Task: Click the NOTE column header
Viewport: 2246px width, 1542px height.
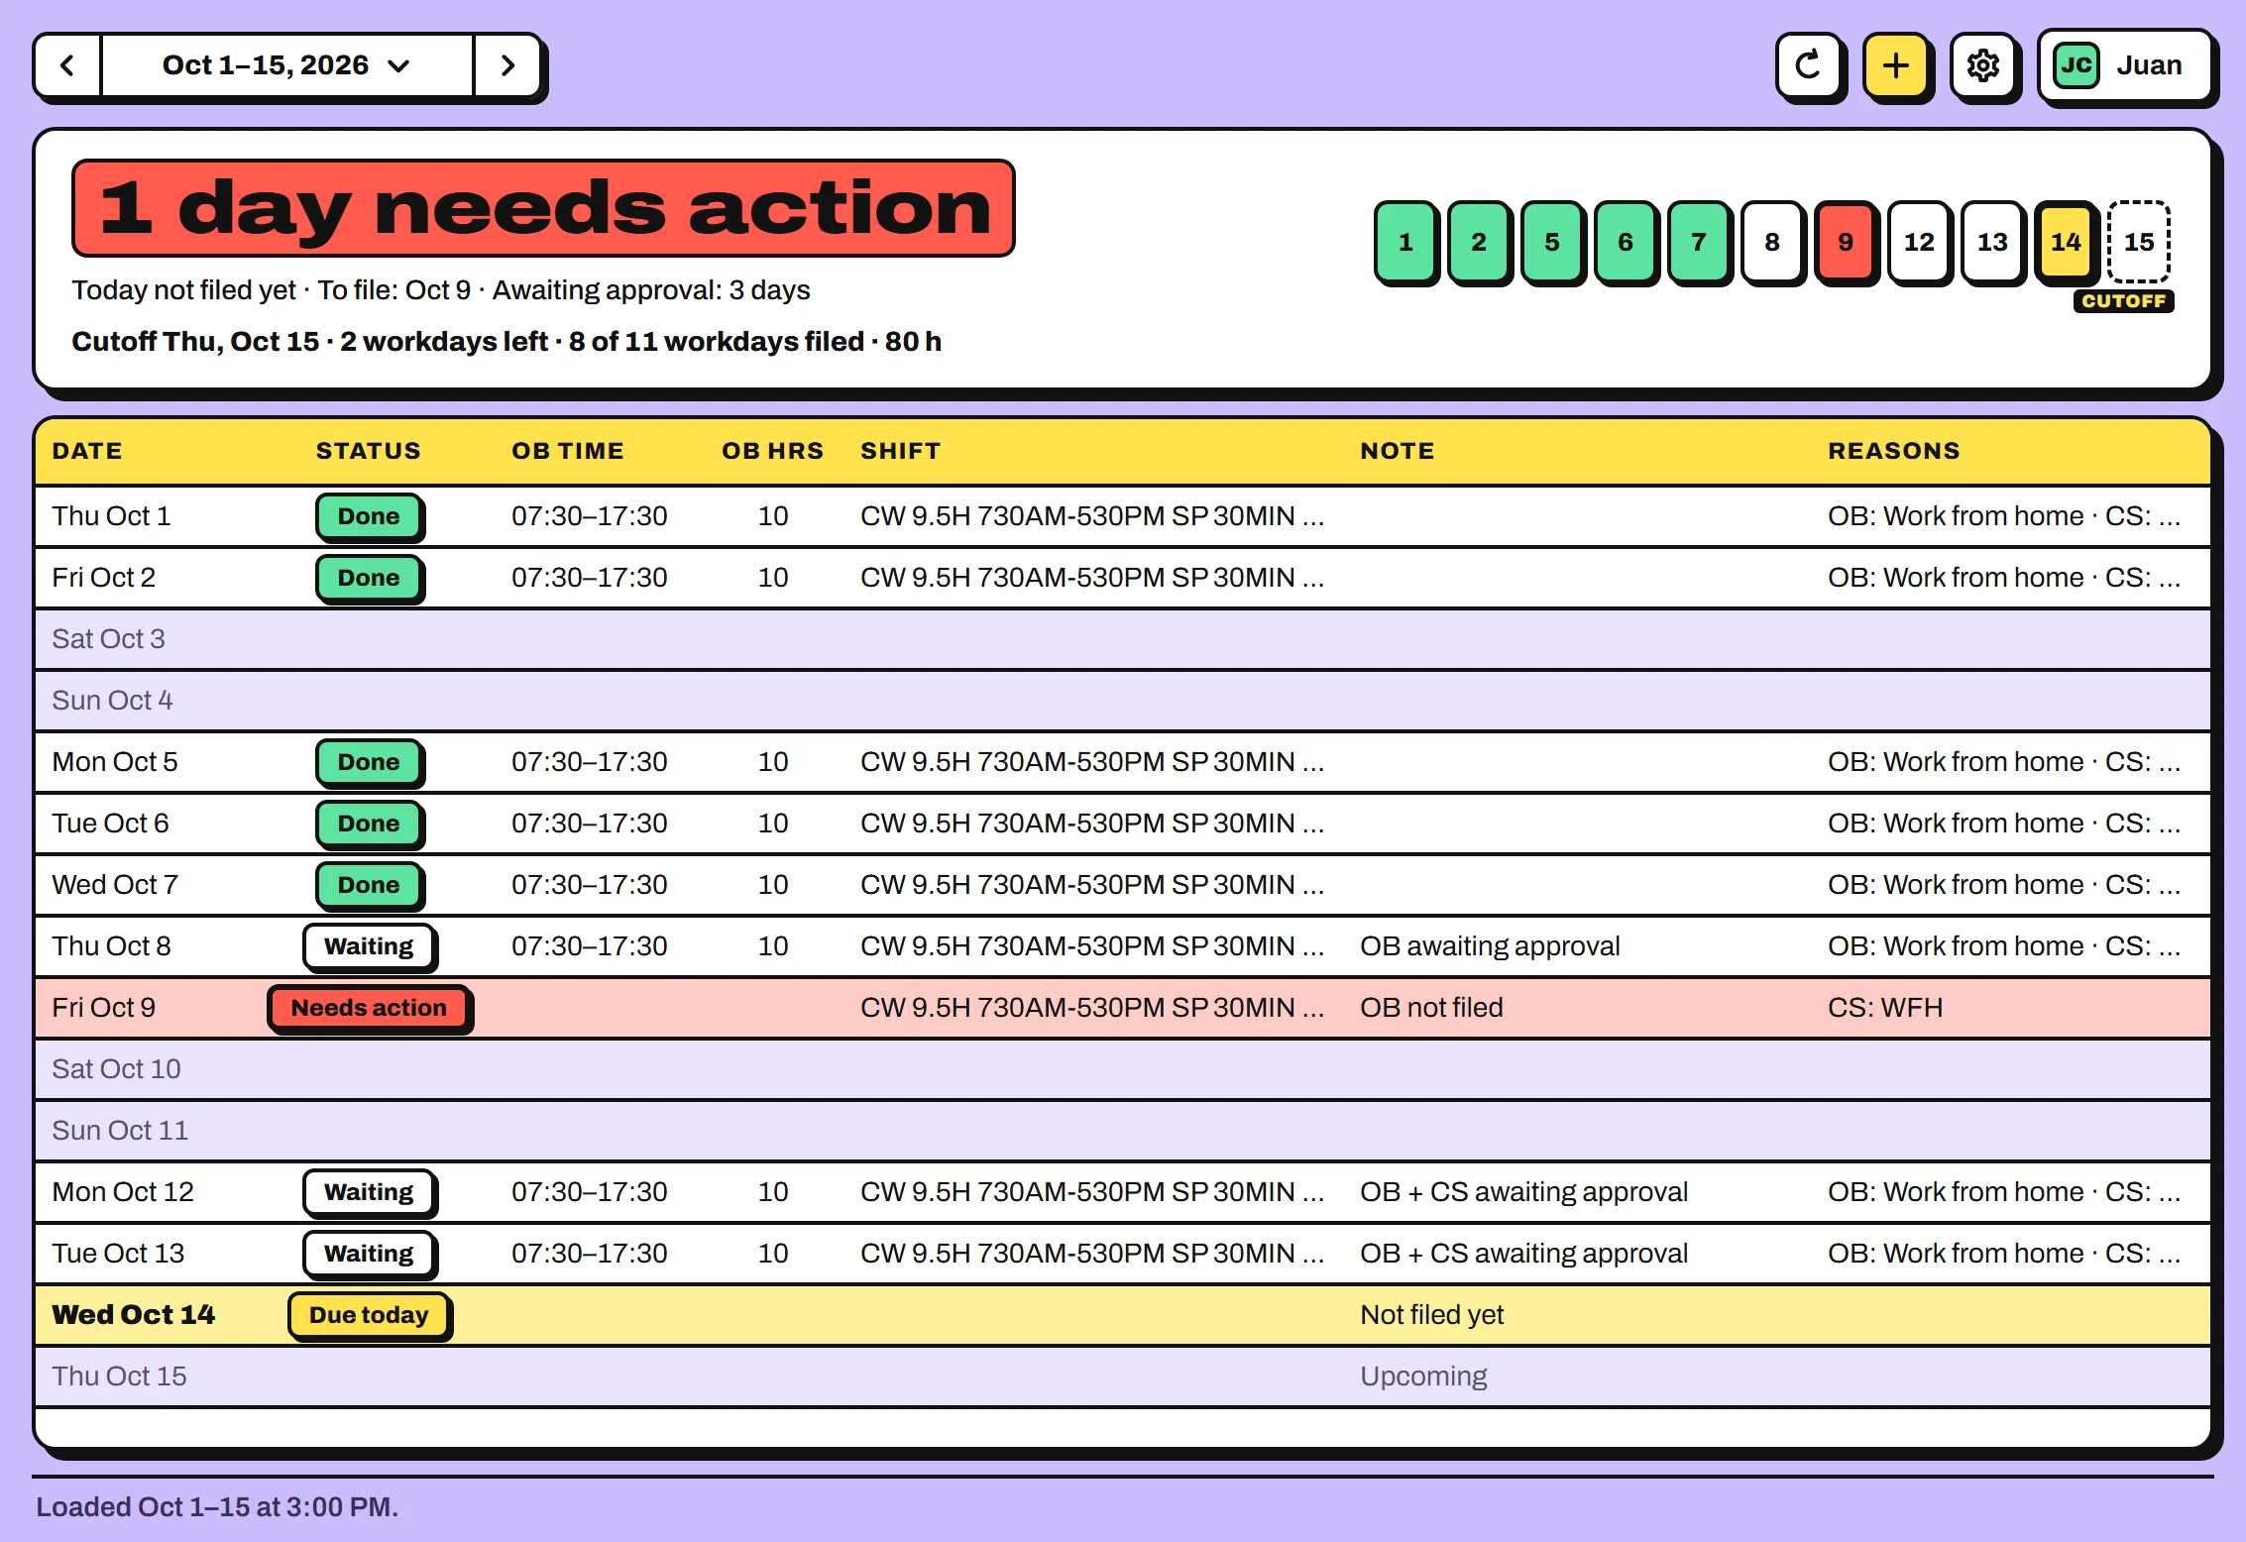Action: 1397,451
